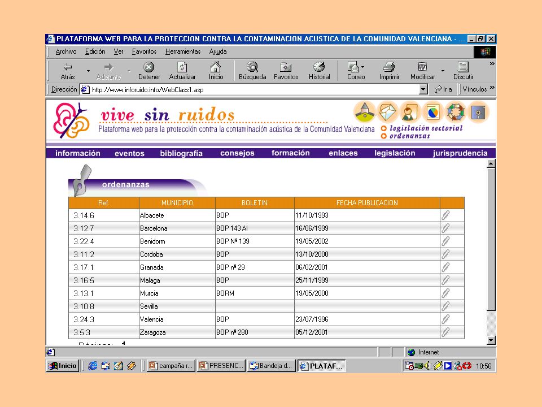Click the page scrollbar down arrow

pos(491,340)
